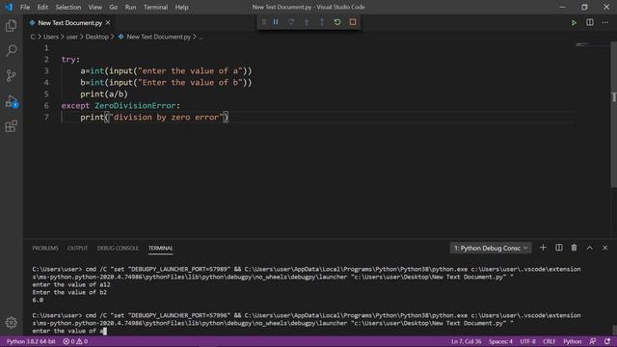617x347 pixels.
Task: Click the editor minimap preview
Action: [x=592, y=45]
